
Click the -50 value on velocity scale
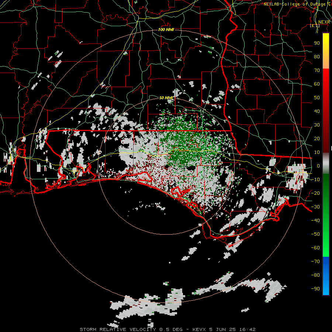315,234
